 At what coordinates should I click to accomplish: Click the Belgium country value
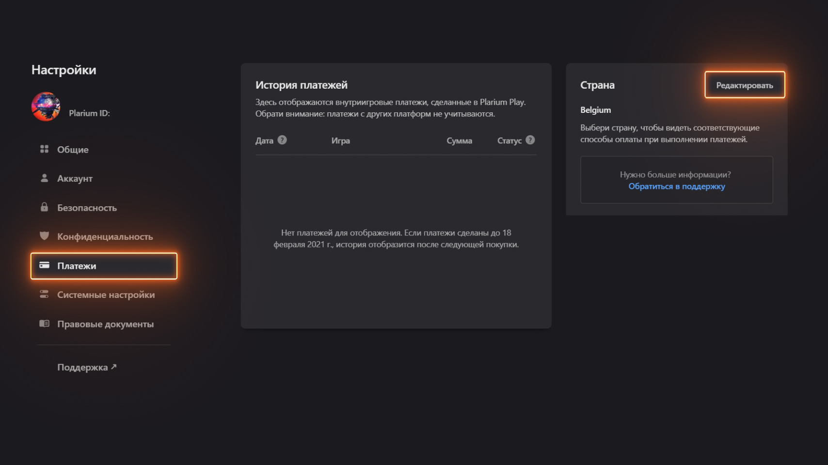click(595, 110)
